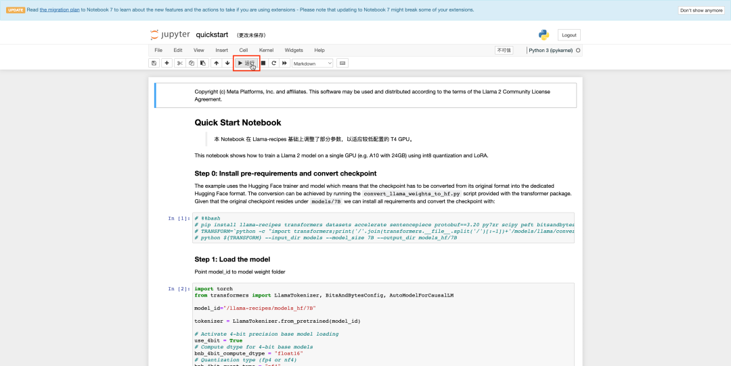Select the In [2] import torch code cell
The image size is (731, 366).
pos(384,324)
